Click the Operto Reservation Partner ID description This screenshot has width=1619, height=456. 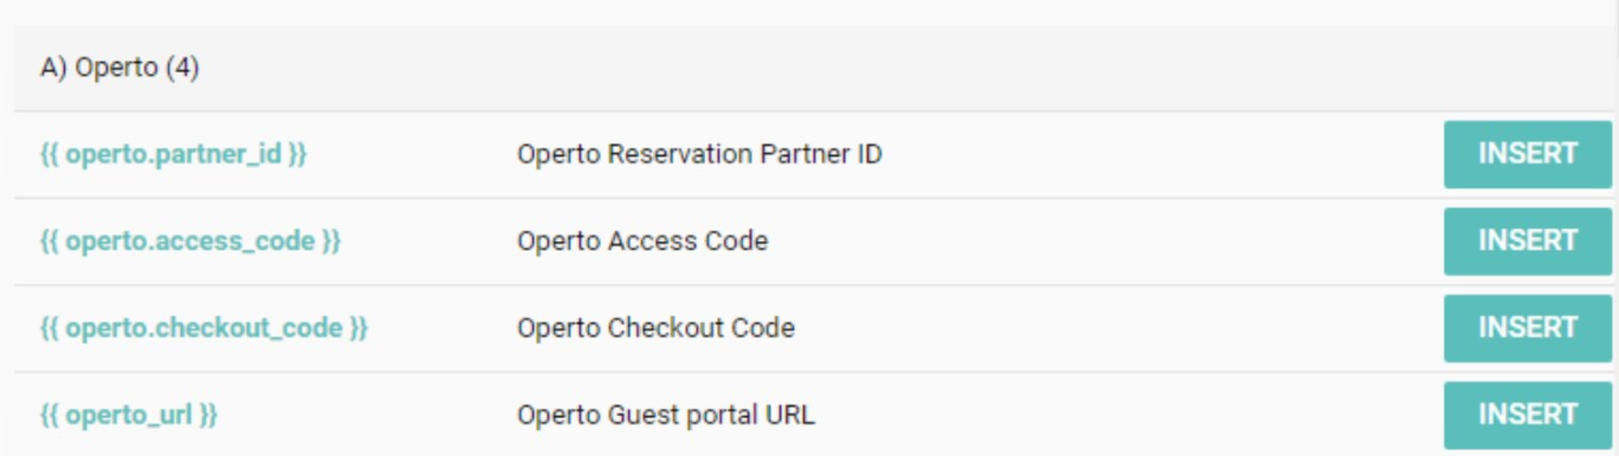(x=699, y=155)
